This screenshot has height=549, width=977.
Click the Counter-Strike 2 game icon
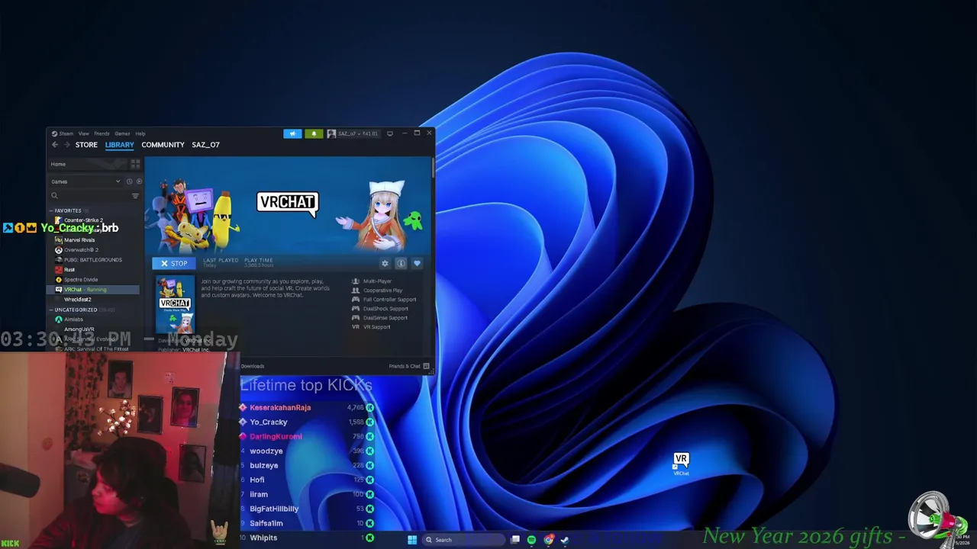(59, 220)
